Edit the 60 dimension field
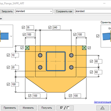The height and width of the screenshot is (111, 111). click(98, 72)
